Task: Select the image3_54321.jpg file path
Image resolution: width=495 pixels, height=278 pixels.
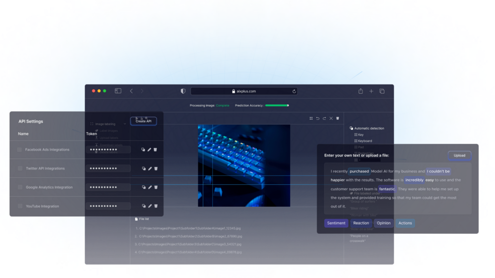Action: click(189, 244)
